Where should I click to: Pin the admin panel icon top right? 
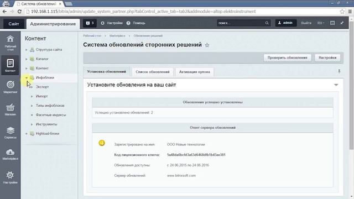coord(342,23)
